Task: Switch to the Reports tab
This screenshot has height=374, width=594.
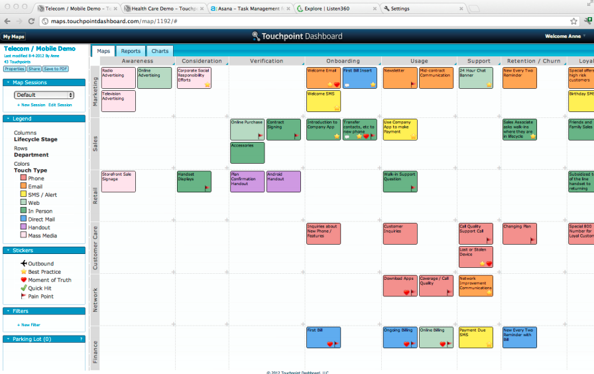Action: [x=131, y=51]
